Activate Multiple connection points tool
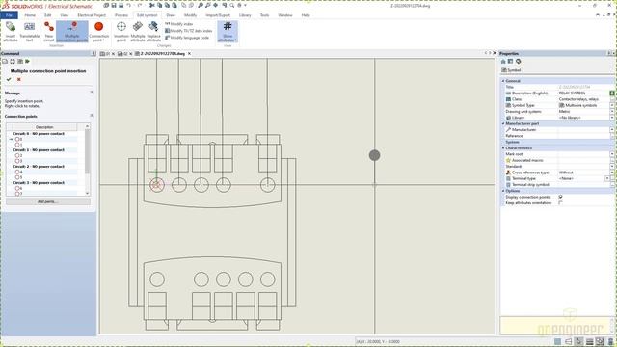617x347 pixels. click(72, 32)
